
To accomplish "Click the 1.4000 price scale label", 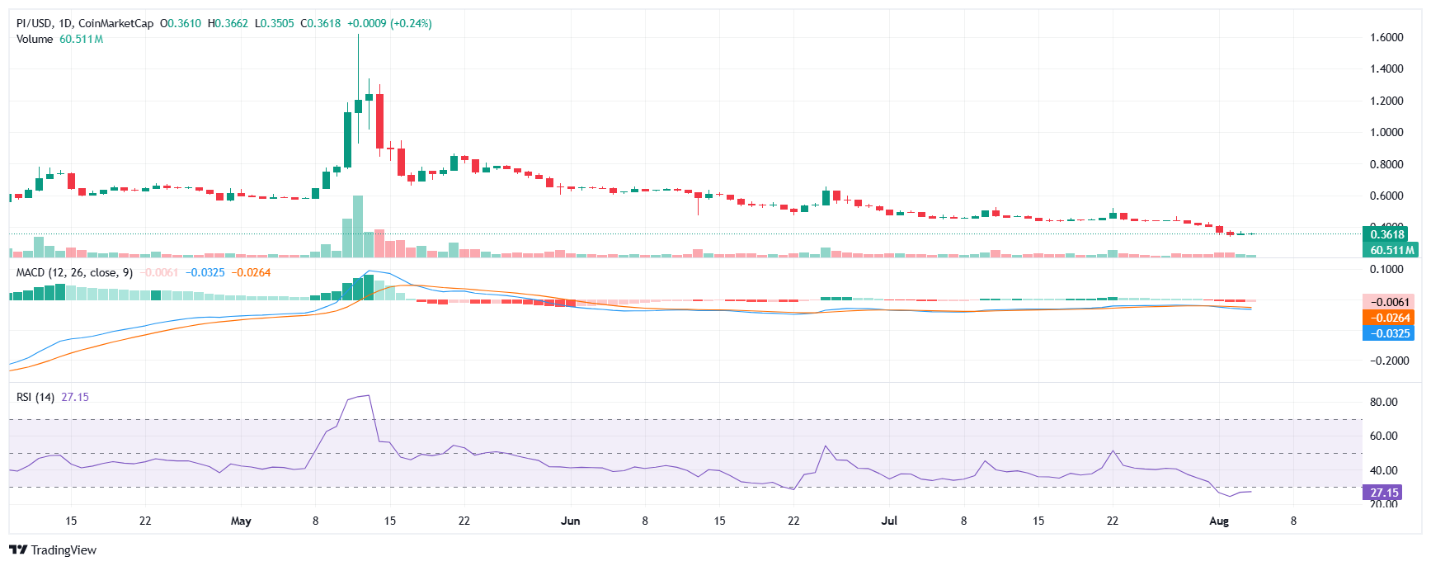I will 1386,68.
